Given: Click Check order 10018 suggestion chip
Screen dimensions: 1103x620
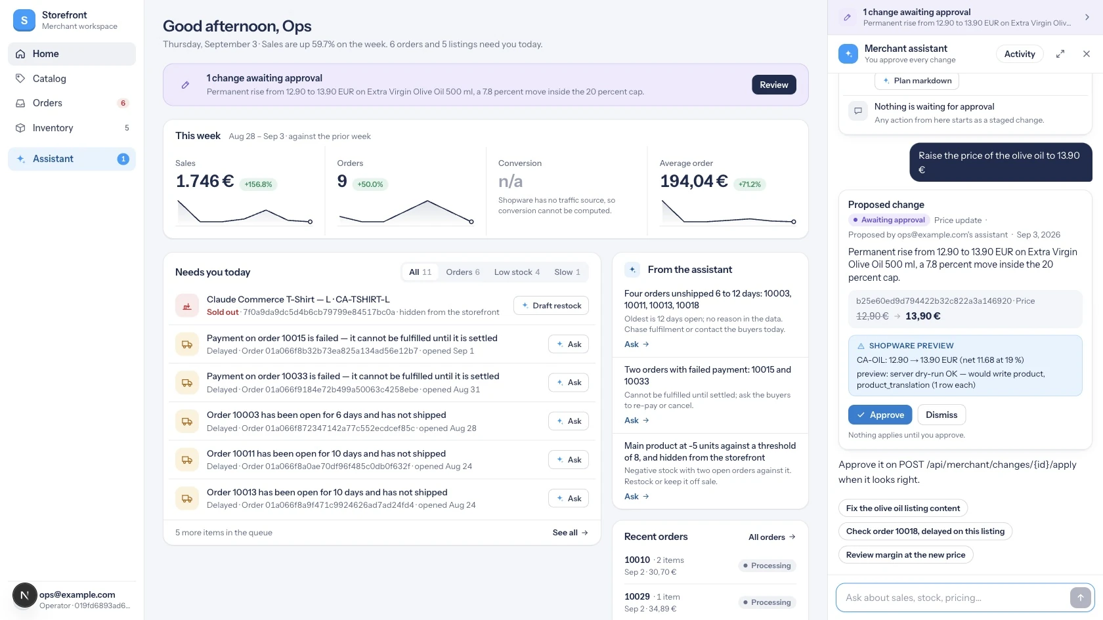Looking at the screenshot, I should tap(925, 531).
